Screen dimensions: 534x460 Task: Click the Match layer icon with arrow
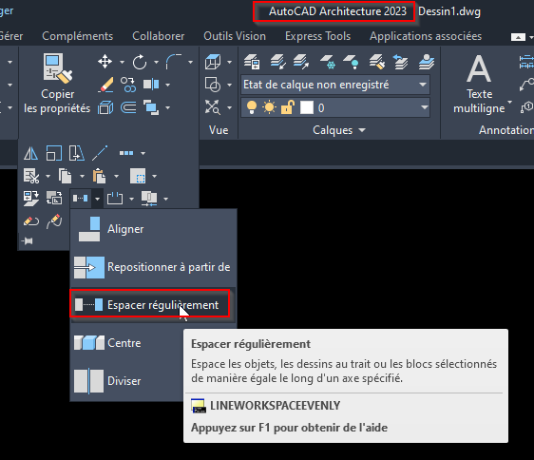(x=376, y=62)
